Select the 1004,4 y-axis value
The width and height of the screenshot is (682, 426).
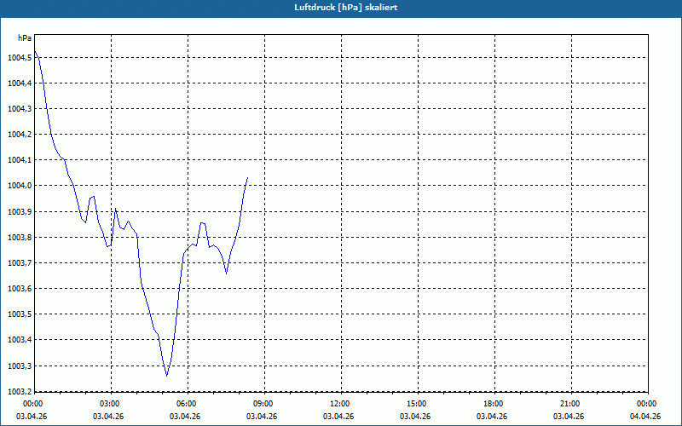click(x=19, y=83)
